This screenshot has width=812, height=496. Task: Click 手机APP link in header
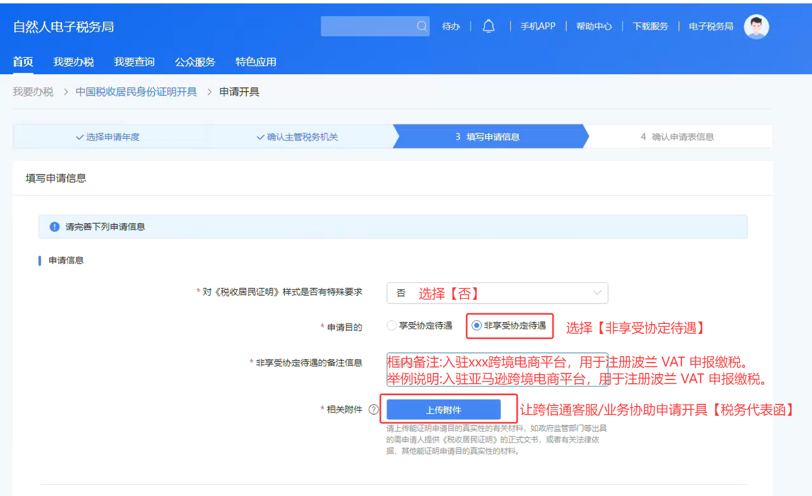[x=537, y=26]
